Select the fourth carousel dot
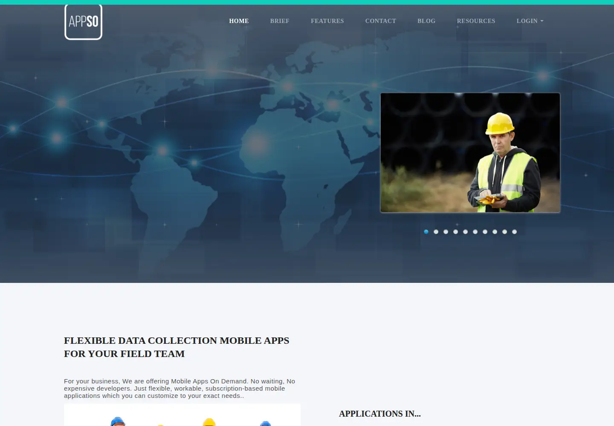Image resolution: width=614 pixels, height=426 pixels. pos(455,232)
